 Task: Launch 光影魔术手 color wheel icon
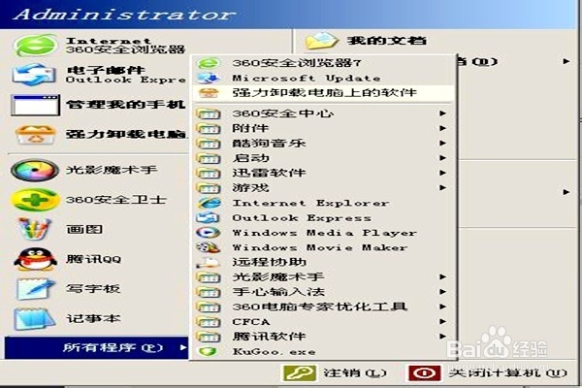click(x=35, y=170)
